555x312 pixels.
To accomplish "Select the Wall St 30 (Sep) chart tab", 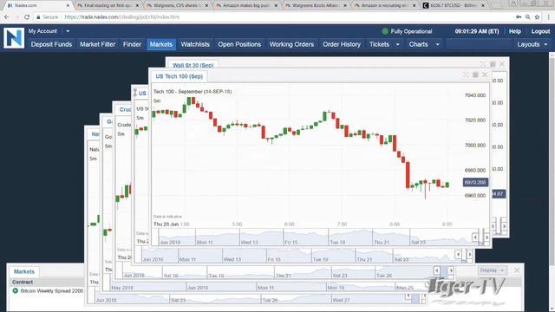I will [193, 65].
